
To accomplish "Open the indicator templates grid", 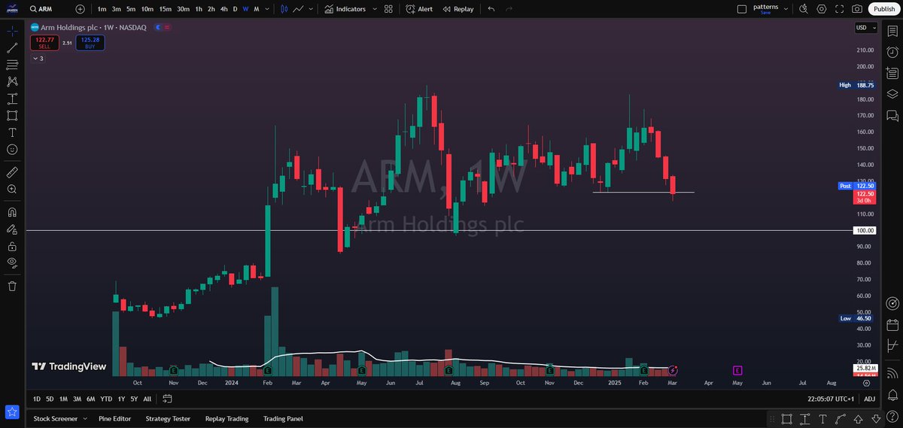I will [x=388, y=9].
